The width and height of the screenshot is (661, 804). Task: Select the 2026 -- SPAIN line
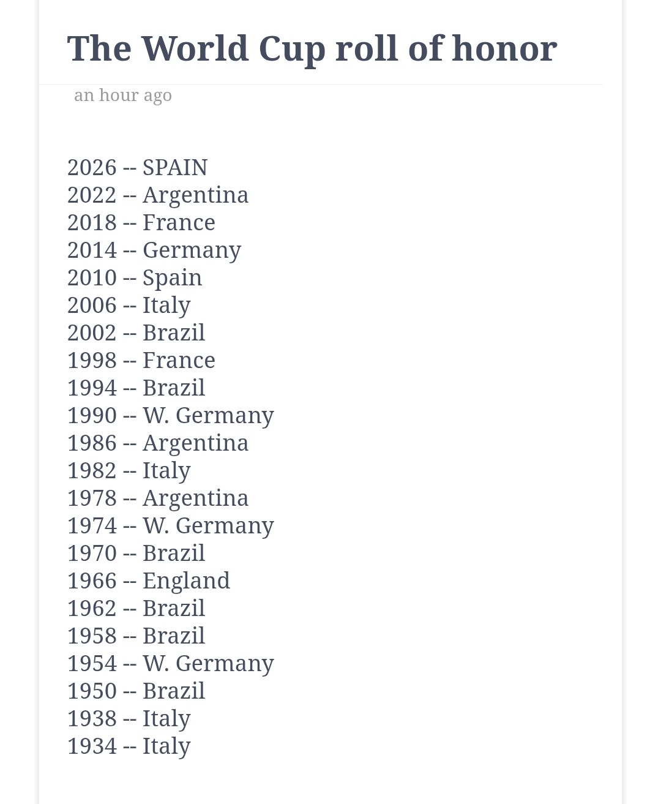(138, 167)
